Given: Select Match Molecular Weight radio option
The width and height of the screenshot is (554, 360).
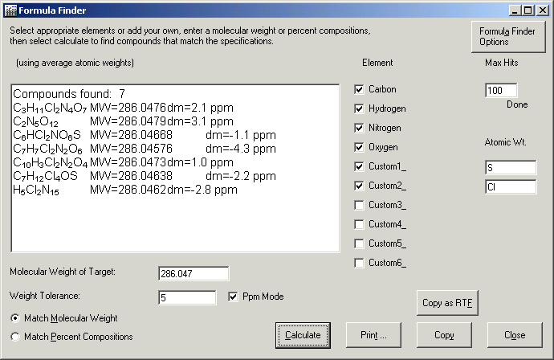Looking at the screenshot, I should (15, 318).
